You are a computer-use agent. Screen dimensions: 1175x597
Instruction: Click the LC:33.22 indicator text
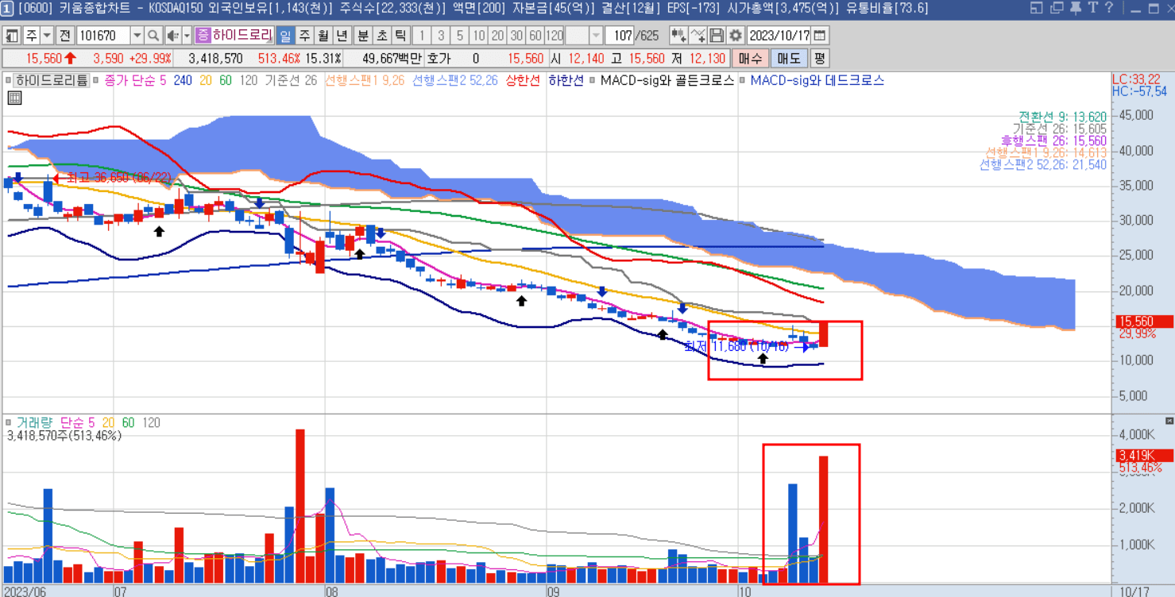(x=1136, y=79)
